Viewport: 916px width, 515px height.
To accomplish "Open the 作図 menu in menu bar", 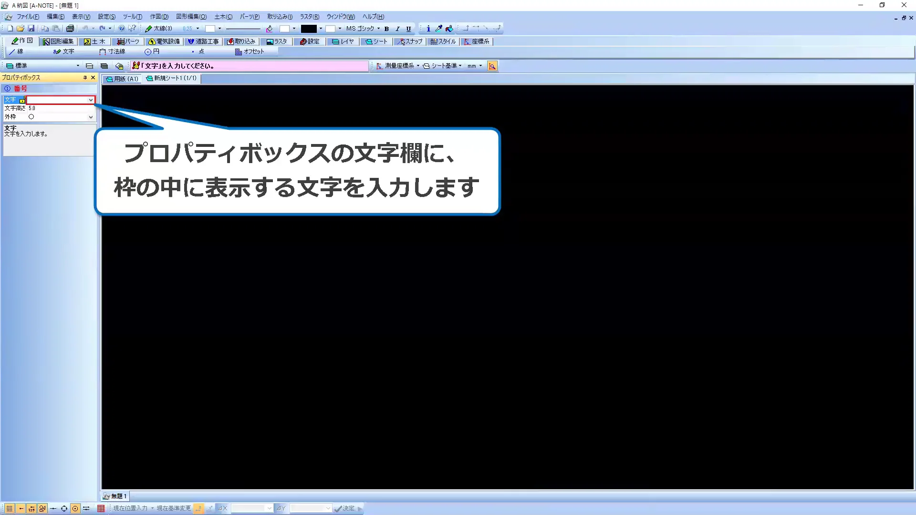I will pyautogui.click(x=159, y=17).
